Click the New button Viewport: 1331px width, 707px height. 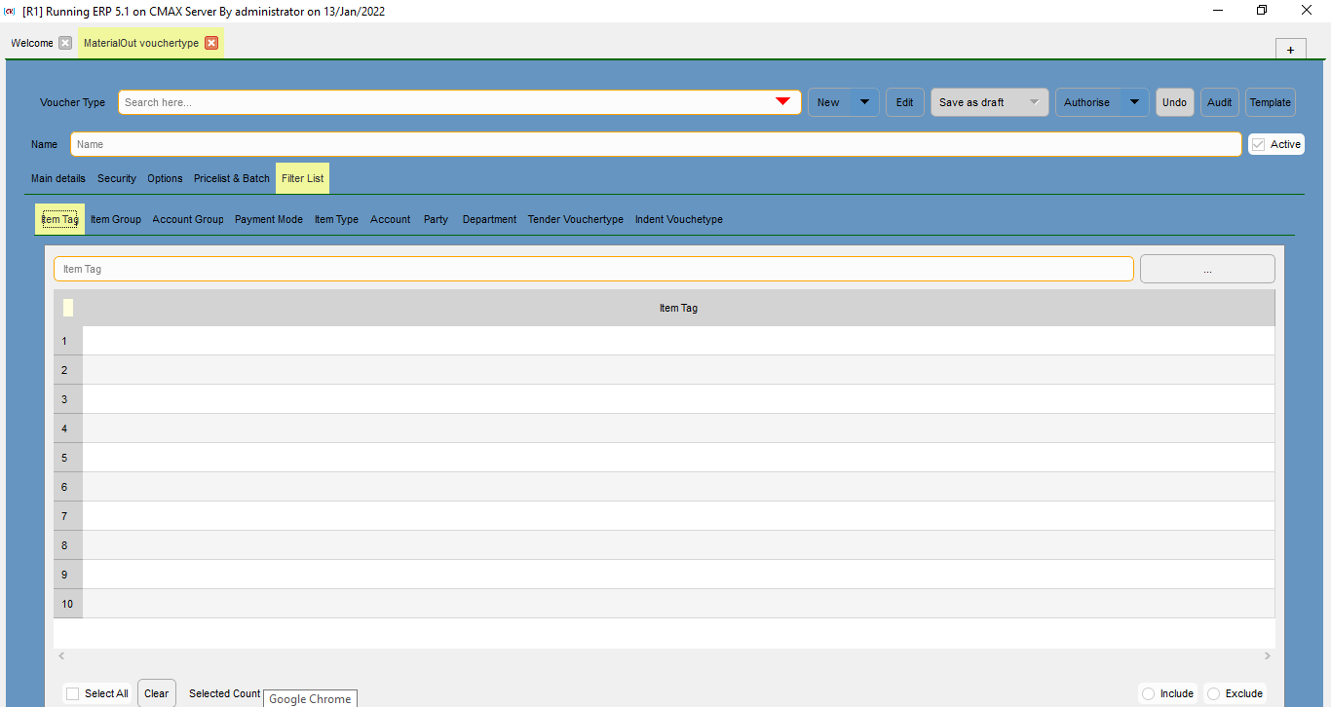[829, 102]
